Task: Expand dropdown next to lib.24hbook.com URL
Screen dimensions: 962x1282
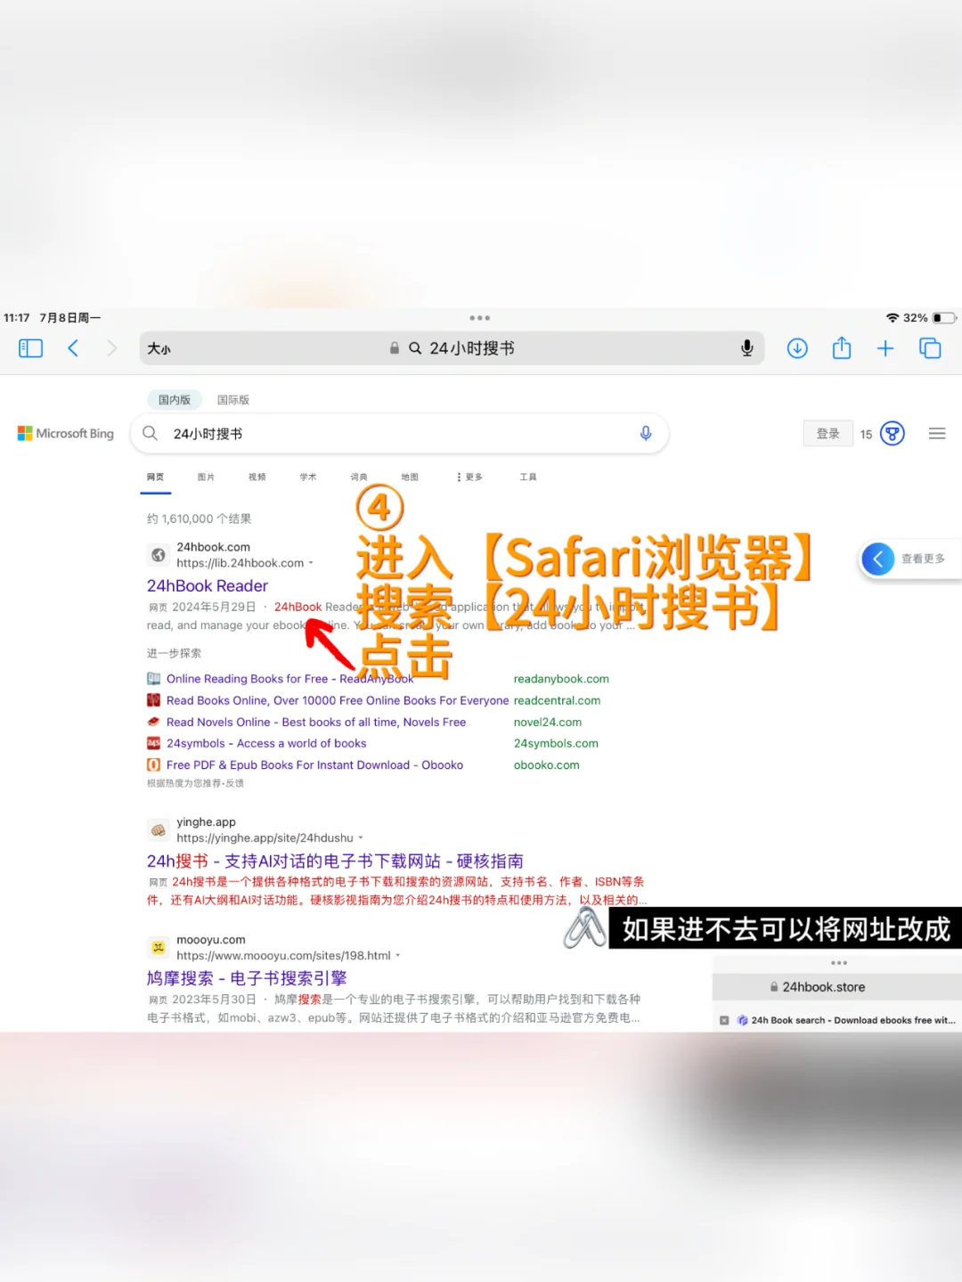Action: click(x=311, y=564)
